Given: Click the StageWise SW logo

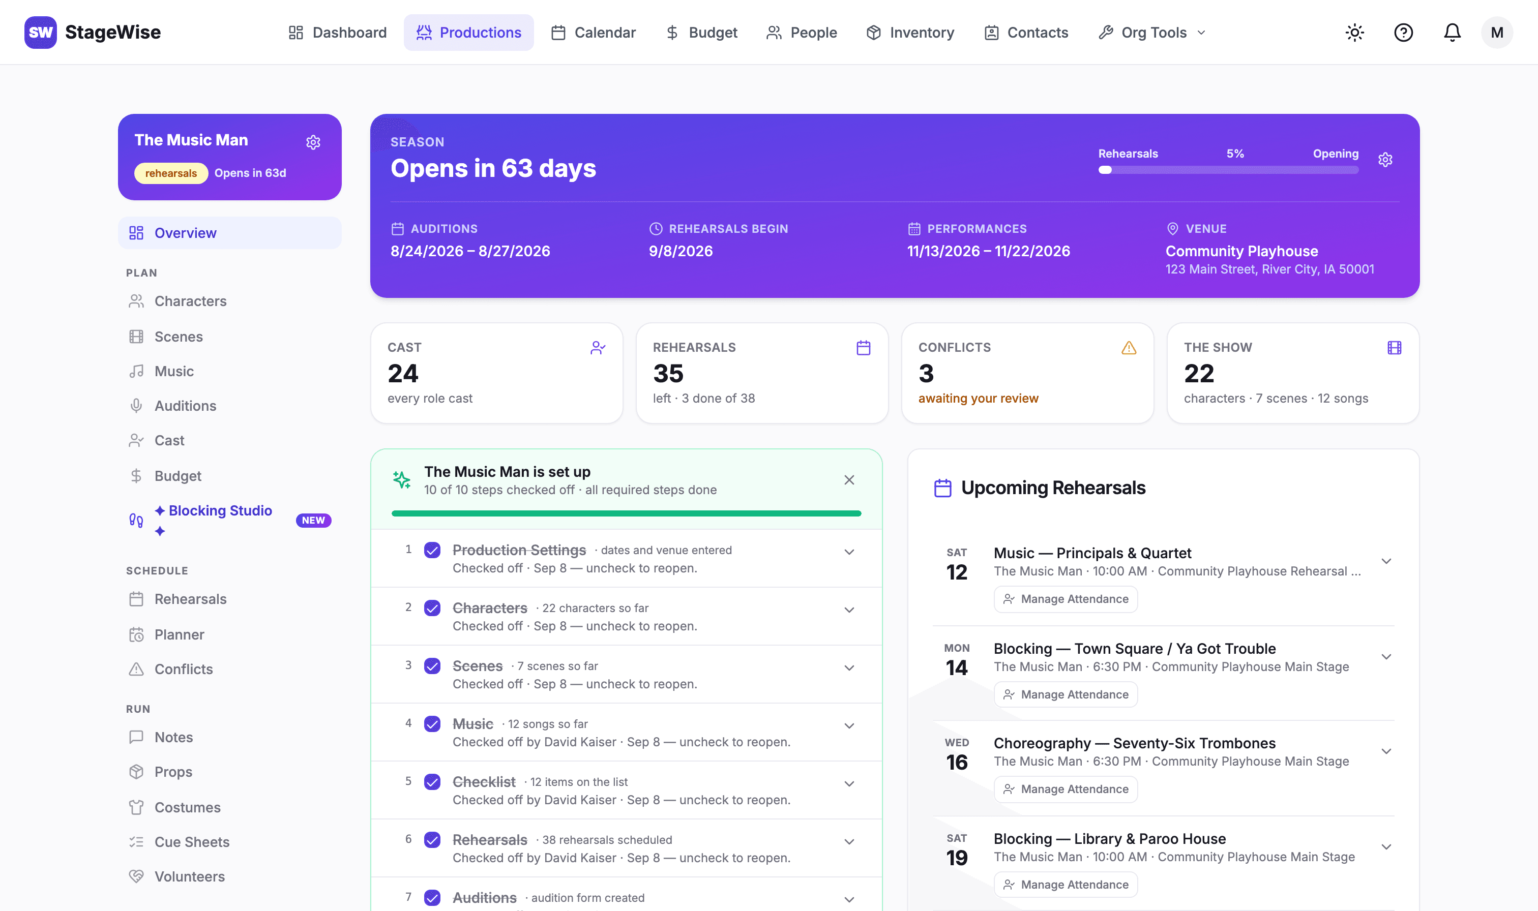Looking at the screenshot, I should 41,33.
